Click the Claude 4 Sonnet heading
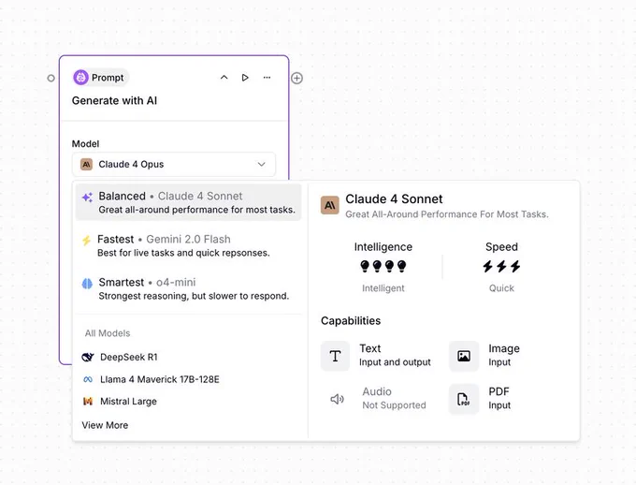 394,198
